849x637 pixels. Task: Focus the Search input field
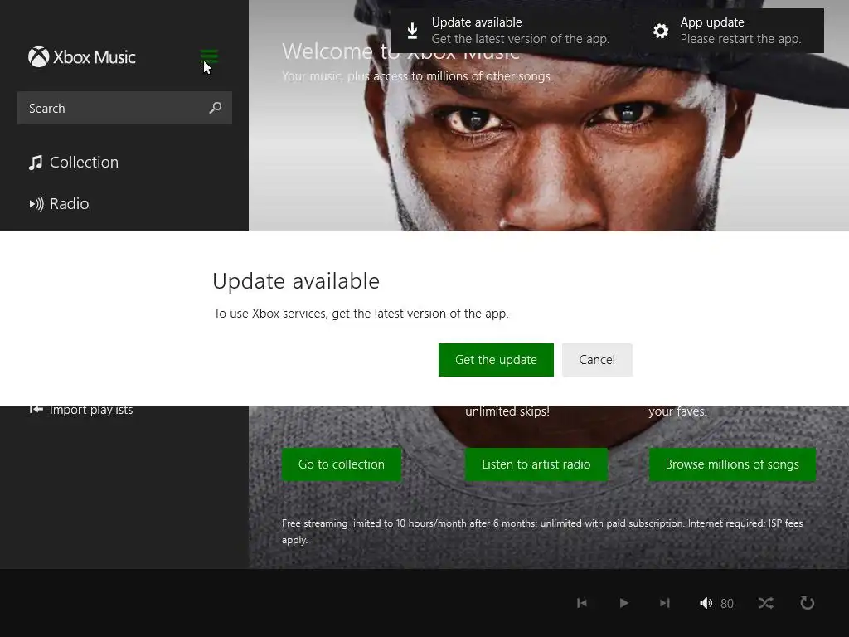click(124, 108)
